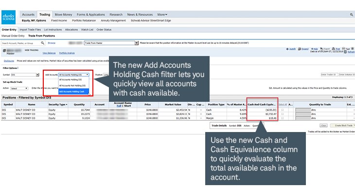Click the Print printer icon
Screen dimensions: 355x190
(x=333, y=49)
